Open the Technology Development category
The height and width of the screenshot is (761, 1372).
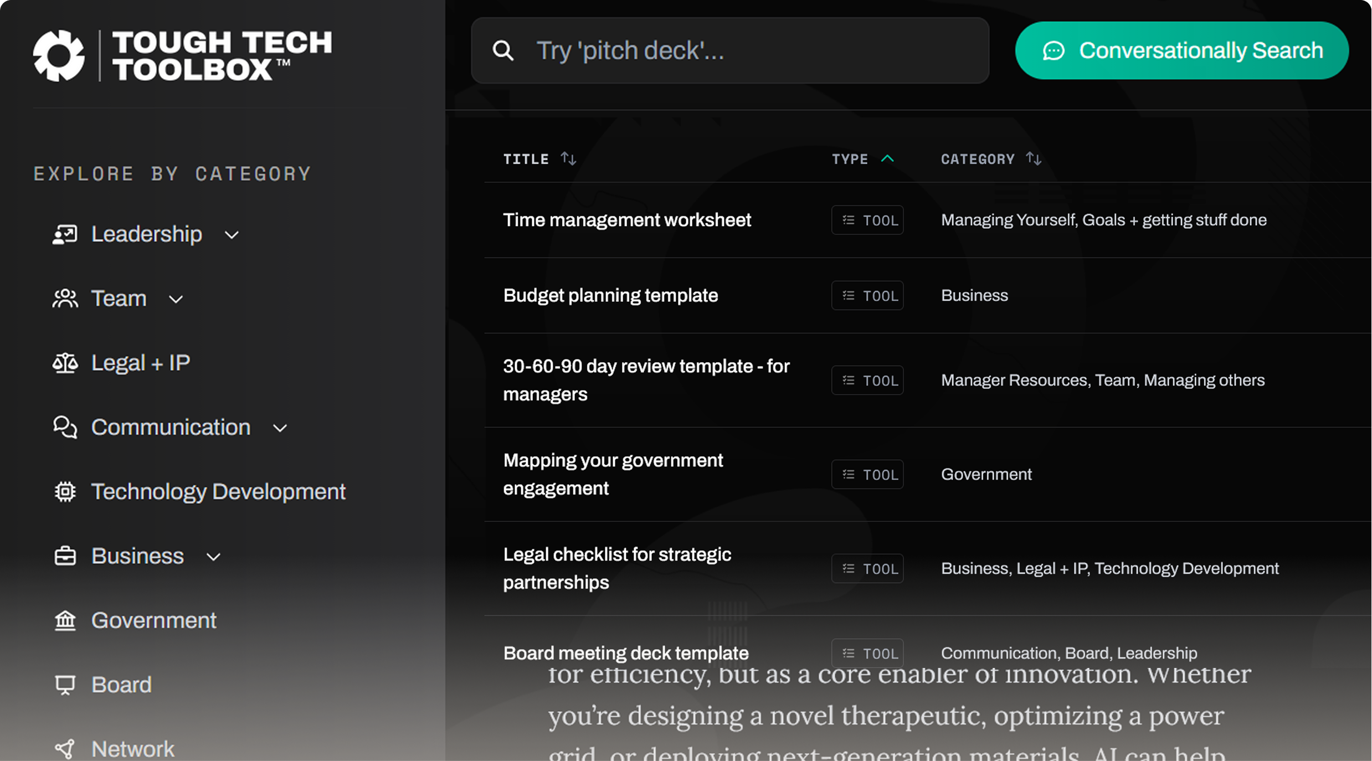218,492
